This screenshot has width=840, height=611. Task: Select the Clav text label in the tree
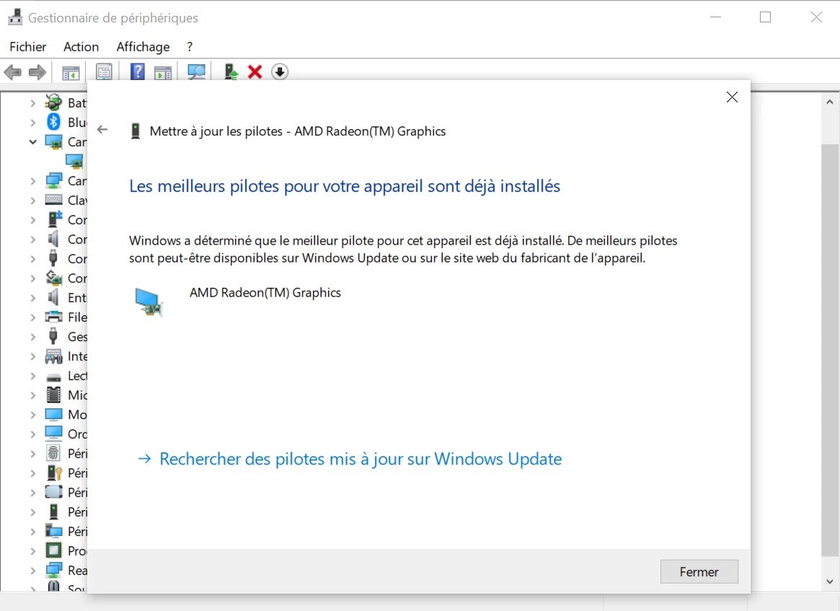point(77,201)
